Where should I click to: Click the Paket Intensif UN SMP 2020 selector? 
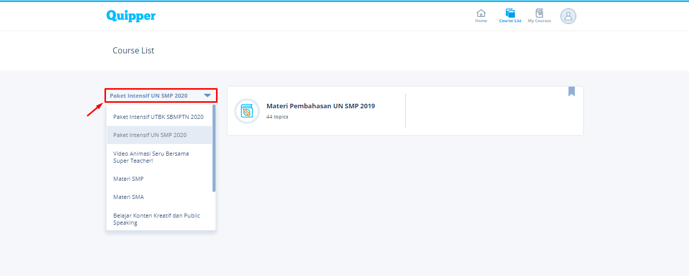(x=149, y=96)
